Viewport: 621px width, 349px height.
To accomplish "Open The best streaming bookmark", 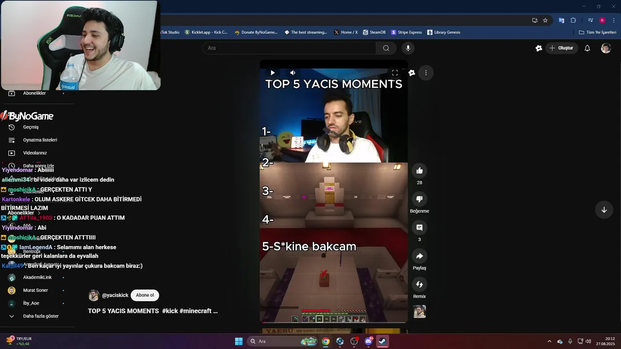I will click(306, 32).
